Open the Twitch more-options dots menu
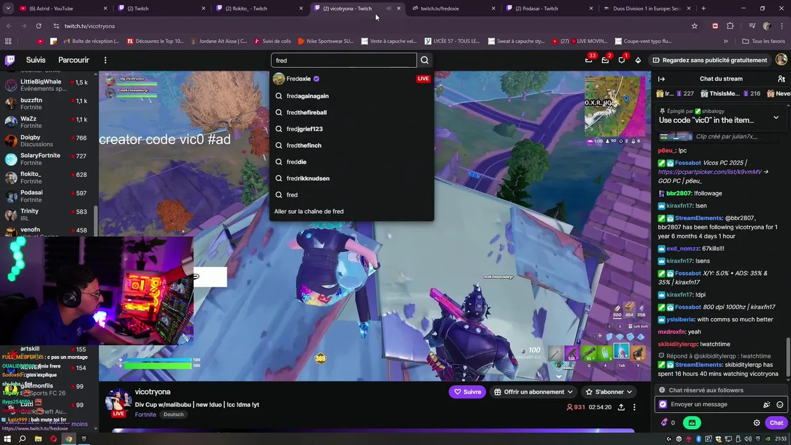 pyautogui.click(x=105, y=60)
